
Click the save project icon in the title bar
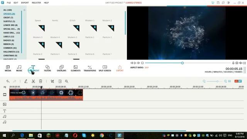point(218,3)
